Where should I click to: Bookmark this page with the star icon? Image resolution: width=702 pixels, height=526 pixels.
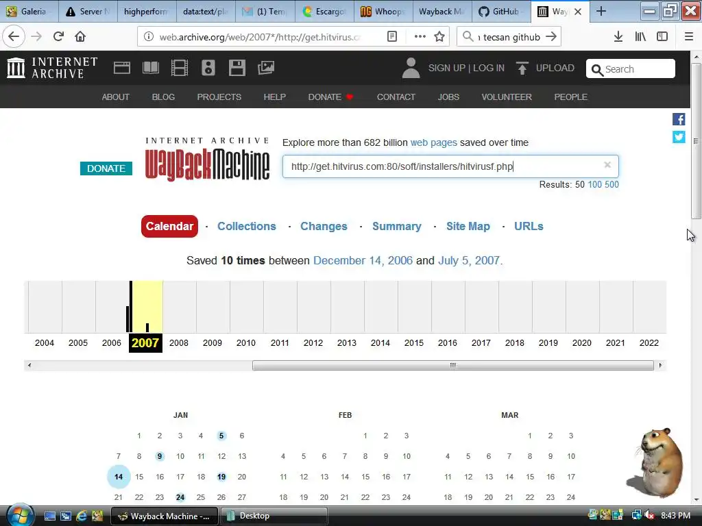pyautogui.click(x=439, y=37)
